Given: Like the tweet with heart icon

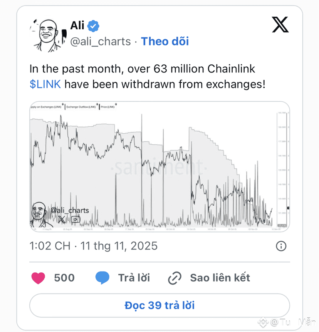Looking at the screenshot, I should pos(38,278).
